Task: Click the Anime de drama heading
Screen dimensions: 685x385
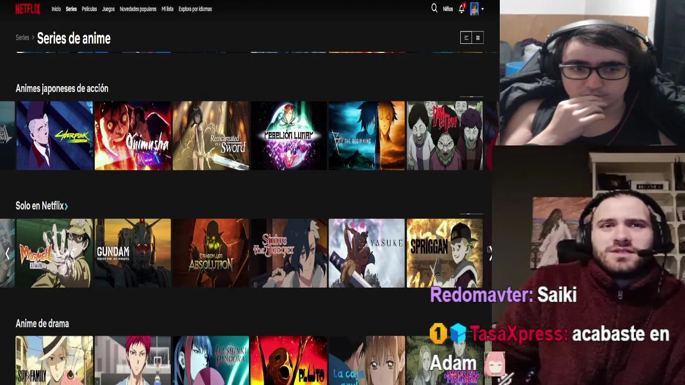Action: pyautogui.click(x=42, y=324)
